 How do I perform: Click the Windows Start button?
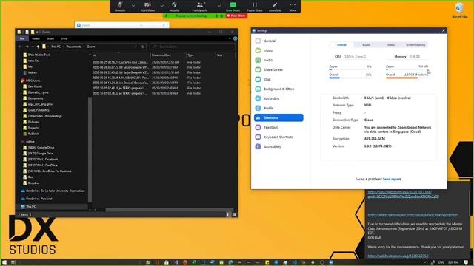[x=4, y=262]
